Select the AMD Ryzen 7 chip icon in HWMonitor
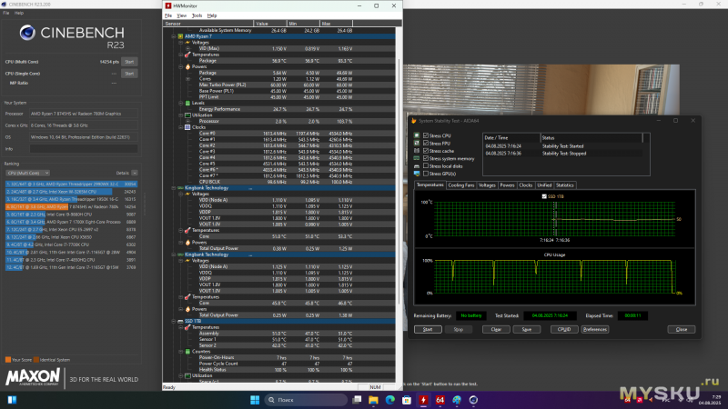The width and height of the screenshot is (728, 409). point(180,36)
